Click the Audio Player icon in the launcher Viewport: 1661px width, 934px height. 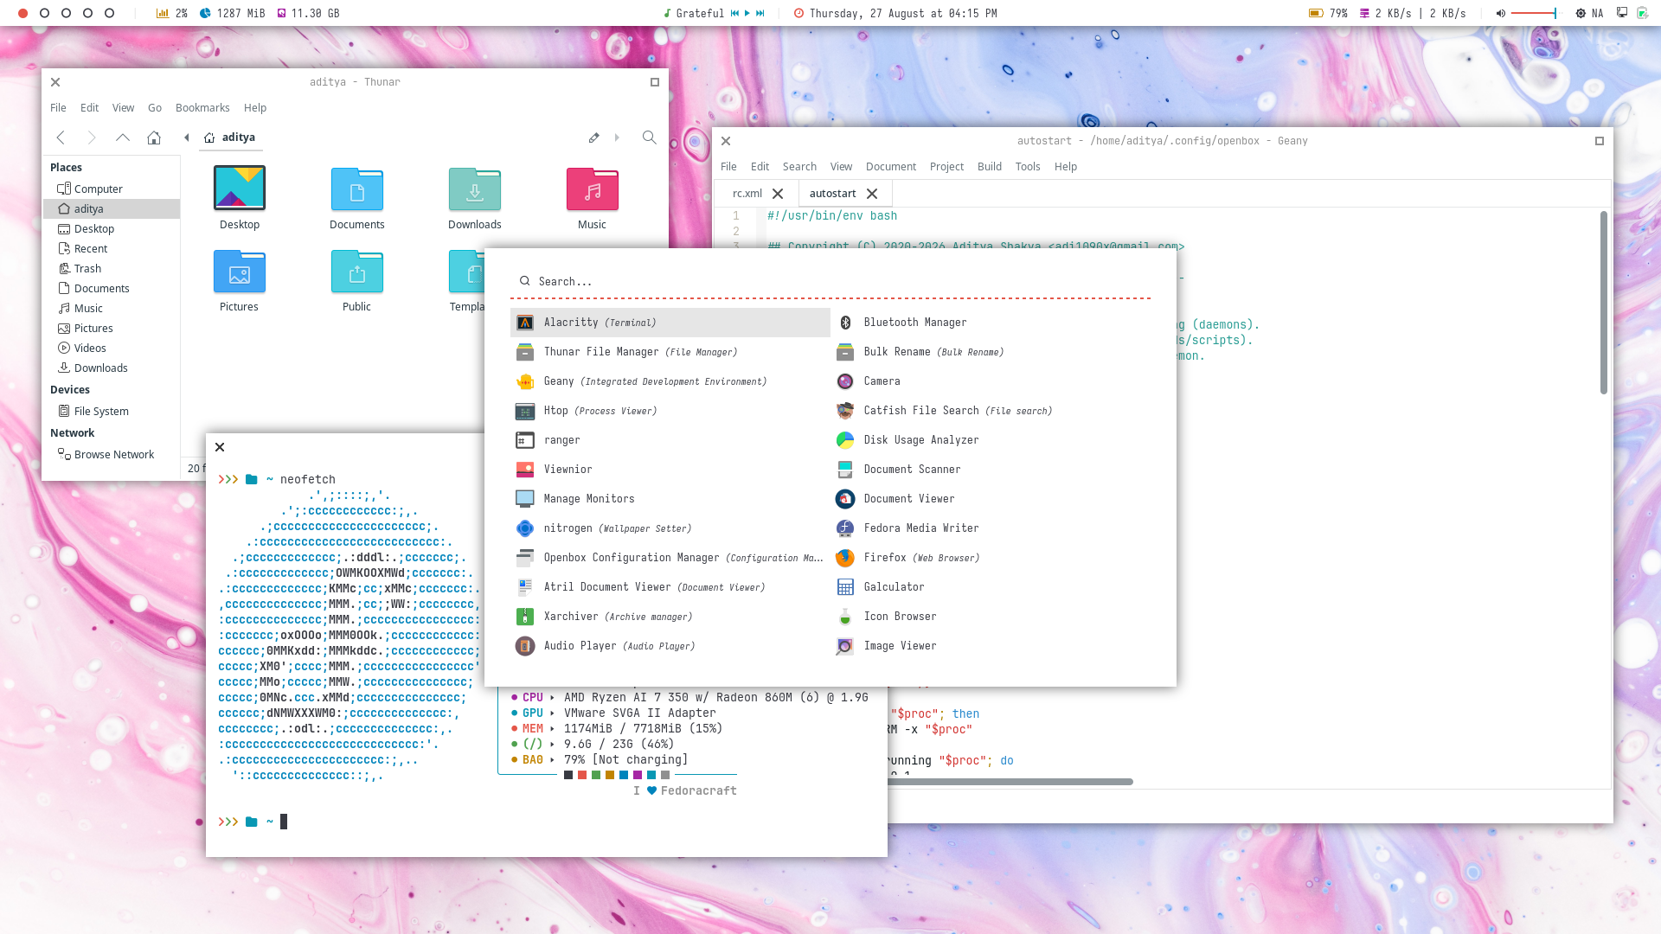click(525, 646)
